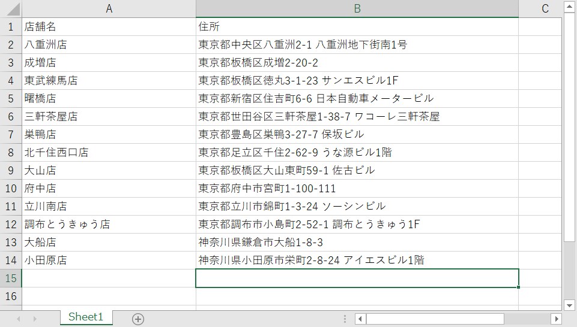Click horizontal scrollbar right arrow
Viewport: 577px width, 327px height.
557,319
